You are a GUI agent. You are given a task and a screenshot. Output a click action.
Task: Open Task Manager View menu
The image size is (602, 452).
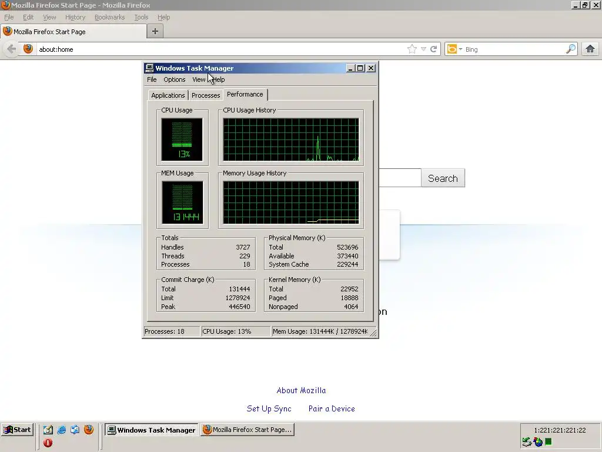pyautogui.click(x=199, y=79)
